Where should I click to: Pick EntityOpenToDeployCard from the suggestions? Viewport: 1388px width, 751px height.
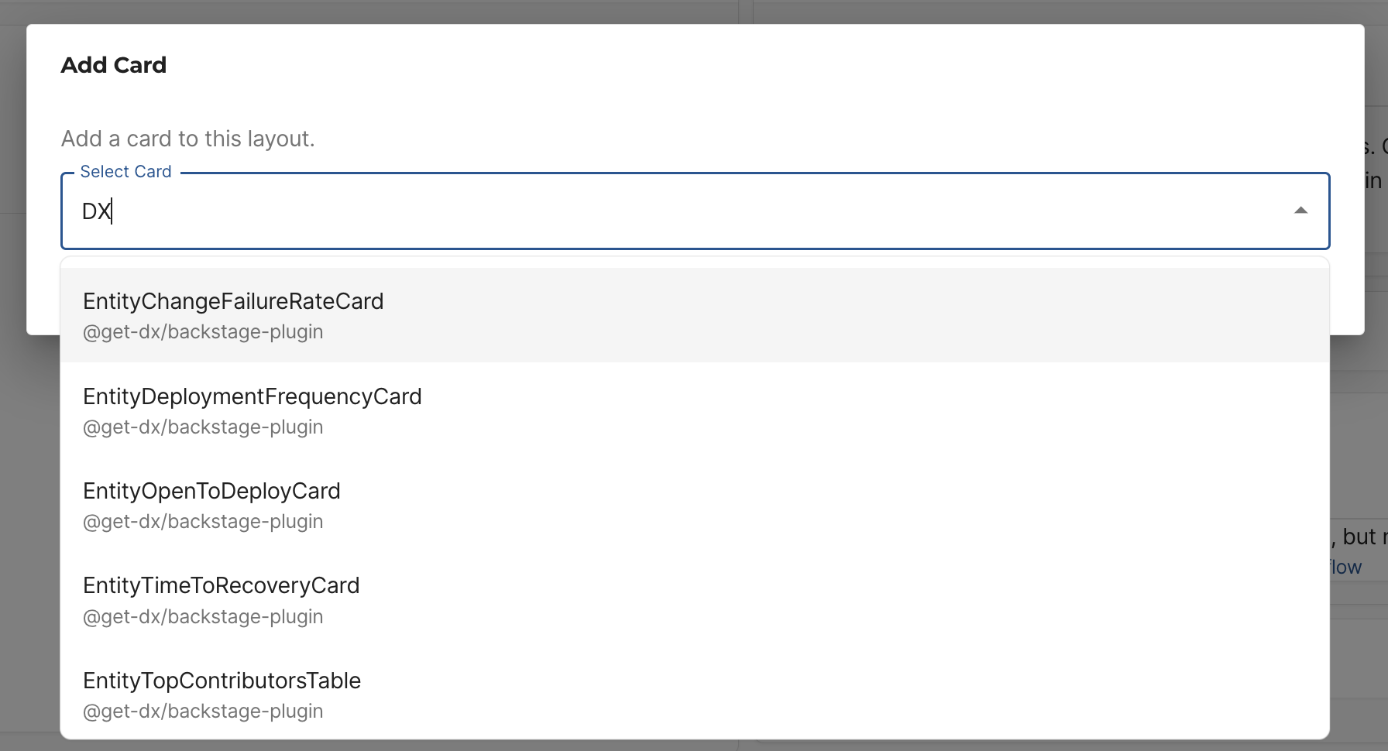[x=212, y=491]
